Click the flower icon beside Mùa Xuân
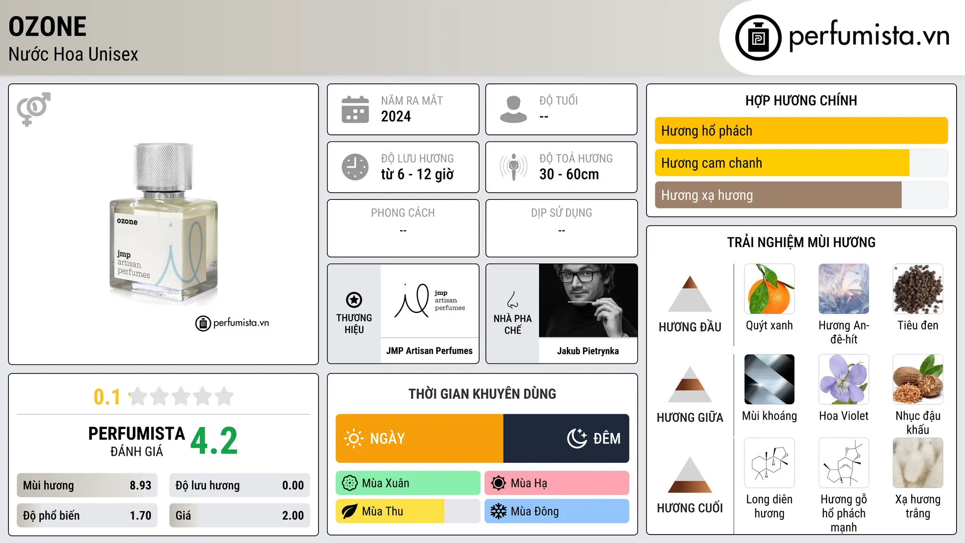 350,483
